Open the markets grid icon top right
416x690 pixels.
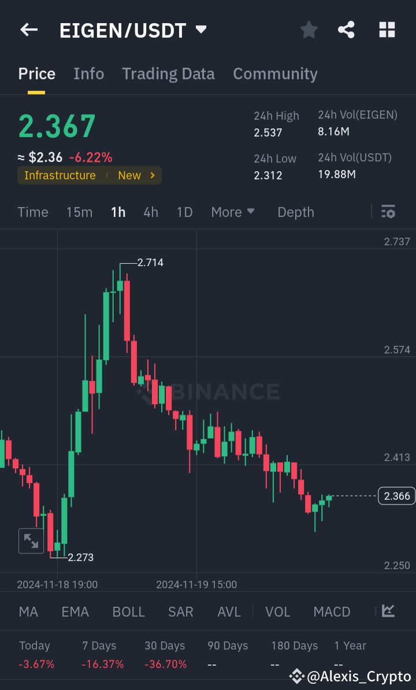[387, 29]
